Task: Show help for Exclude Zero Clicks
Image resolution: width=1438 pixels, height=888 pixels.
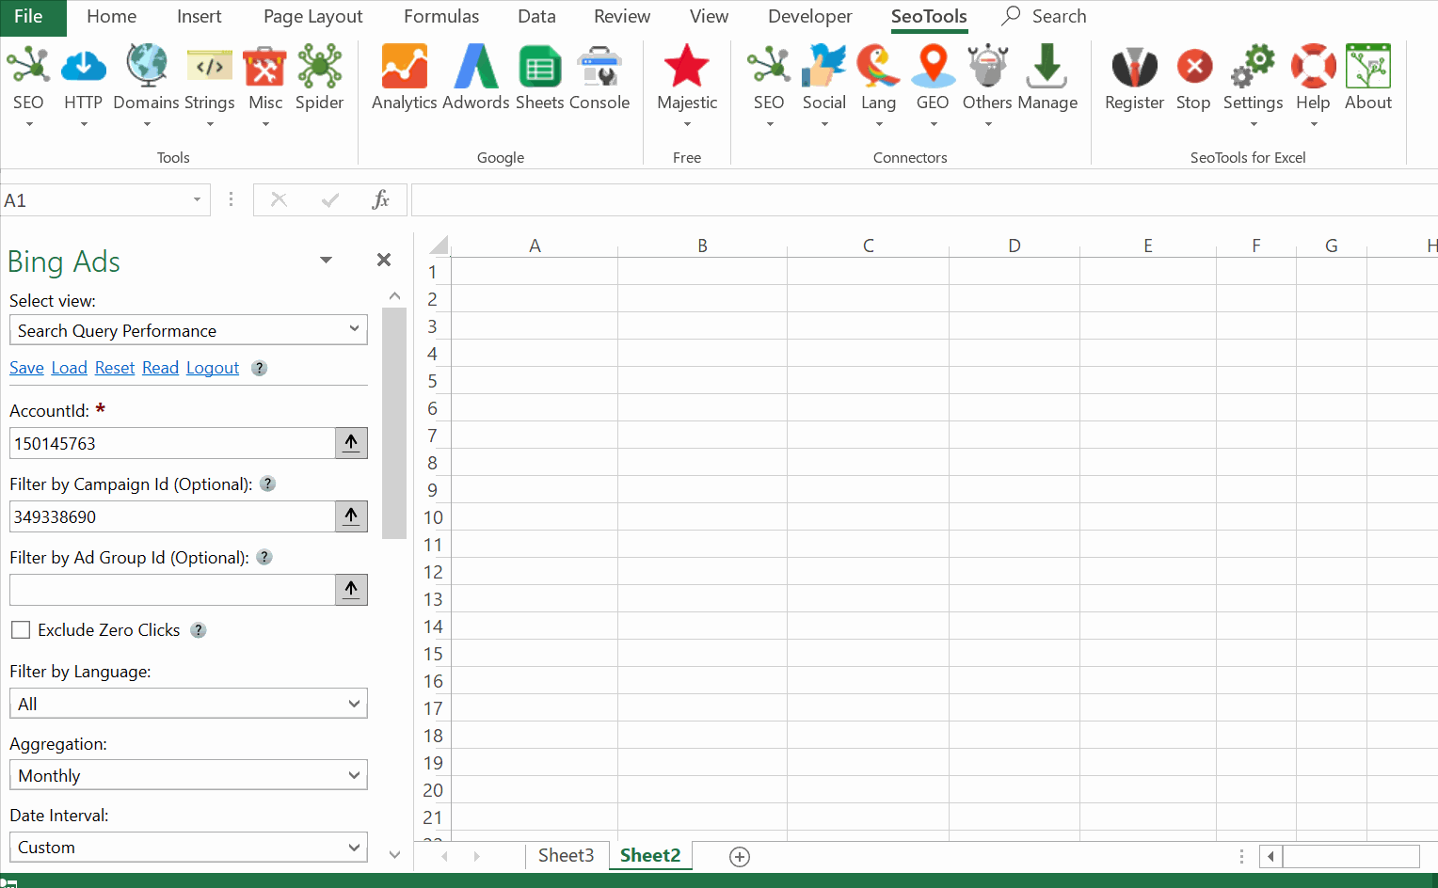Action: point(198,630)
